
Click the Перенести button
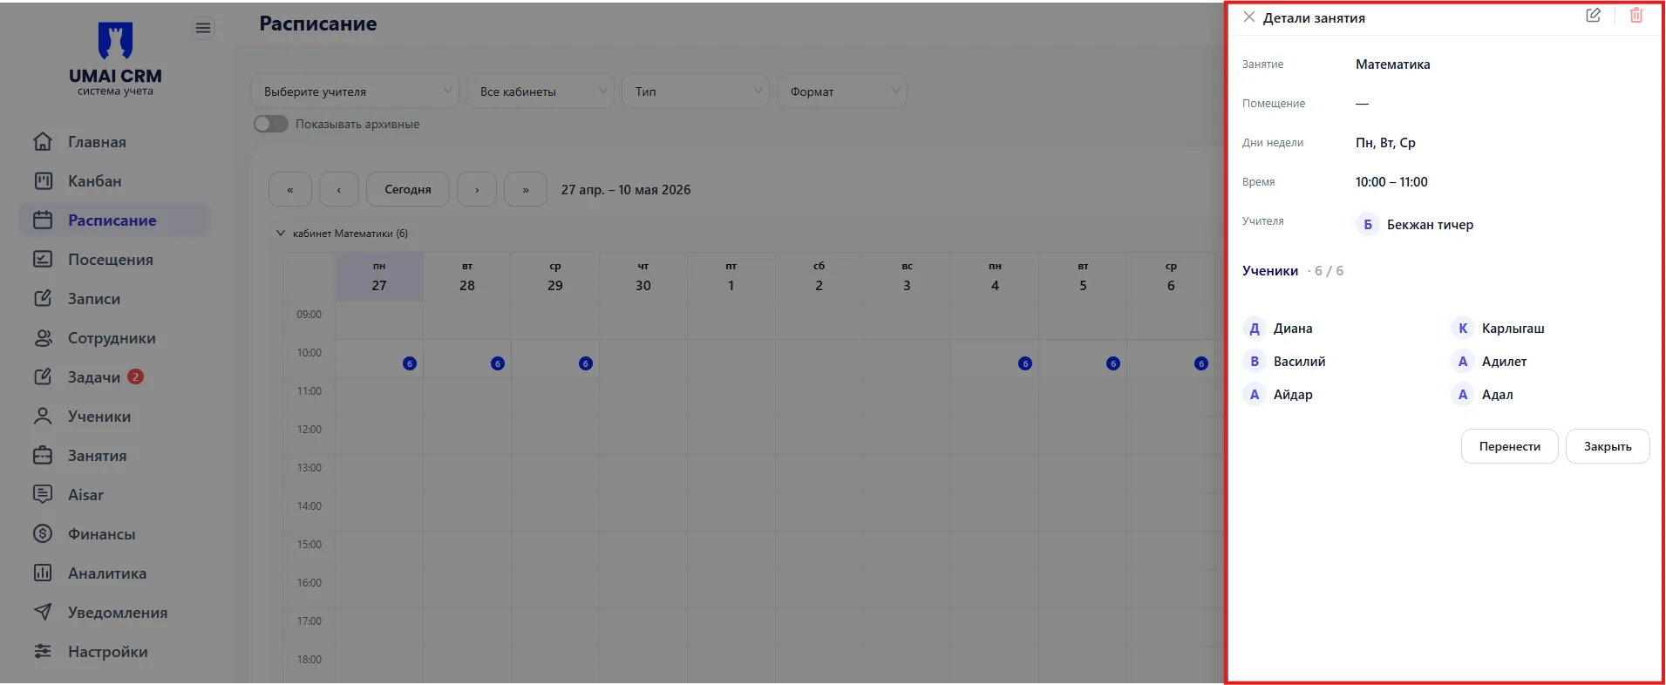(x=1509, y=446)
